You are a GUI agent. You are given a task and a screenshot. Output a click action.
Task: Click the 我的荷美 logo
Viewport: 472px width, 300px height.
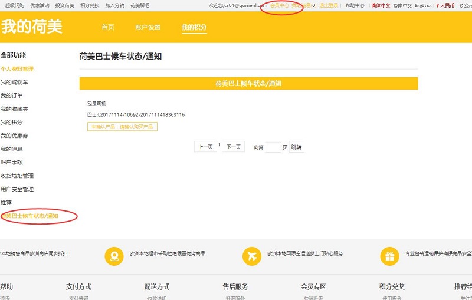(x=32, y=26)
